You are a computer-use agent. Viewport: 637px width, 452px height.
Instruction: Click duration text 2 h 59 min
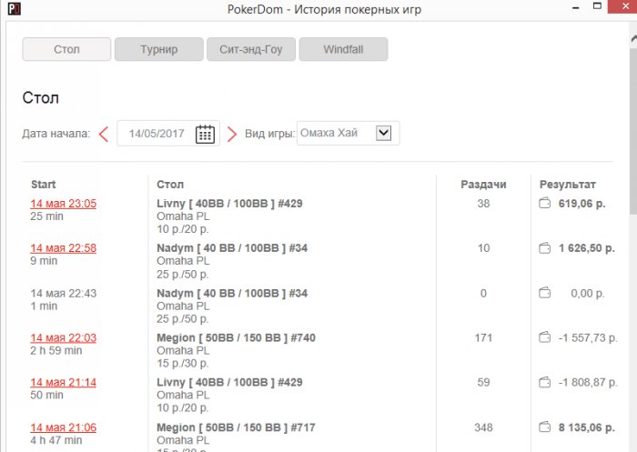click(x=56, y=350)
